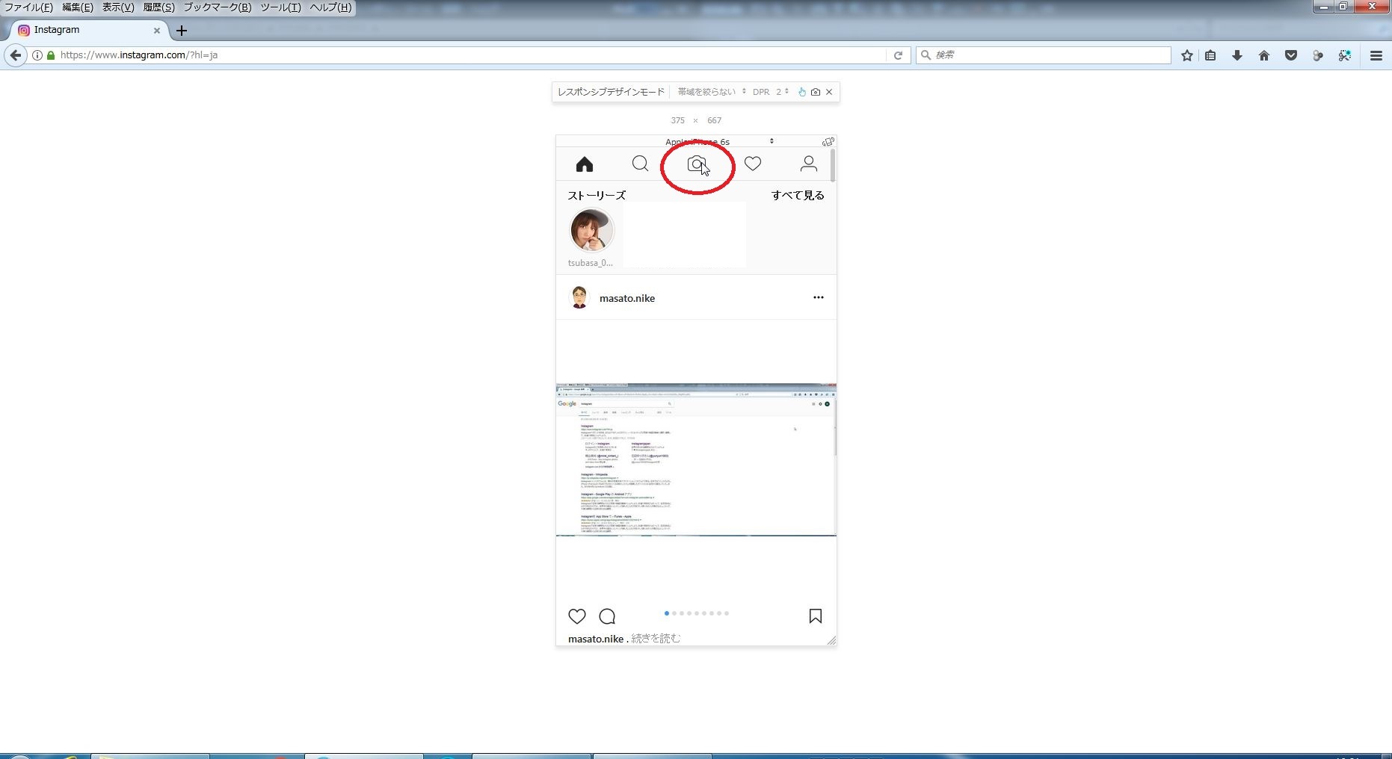Reload the current page
This screenshot has width=1392, height=759.
[x=898, y=55]
